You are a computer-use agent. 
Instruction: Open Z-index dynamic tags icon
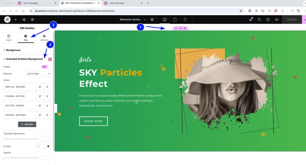point(48,146)
